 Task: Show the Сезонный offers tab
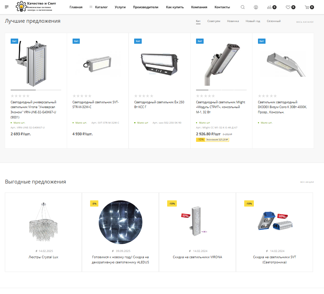coord(273,21)
